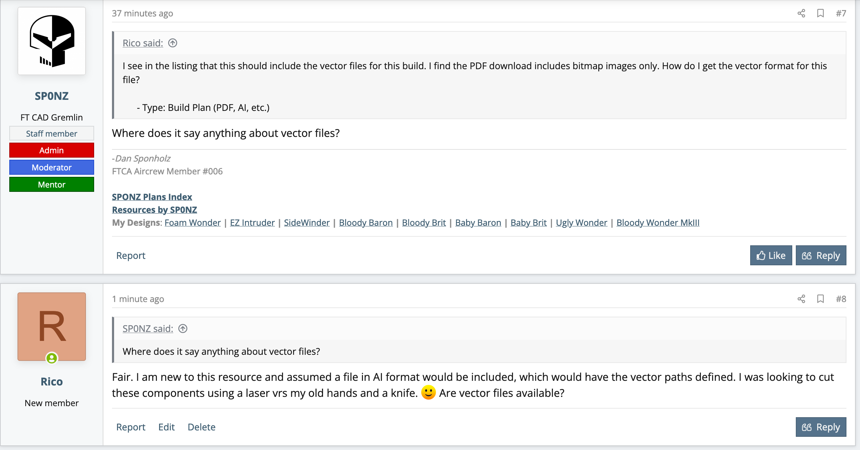This screenshot has height=450, width=860.
Task: Reply to Rico's post #8
Action: pos(821,427)
